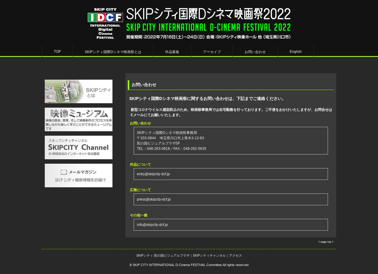Click the 作品について section label

point(140,165)
